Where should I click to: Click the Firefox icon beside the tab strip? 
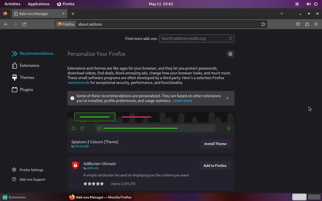click(5, 14)
